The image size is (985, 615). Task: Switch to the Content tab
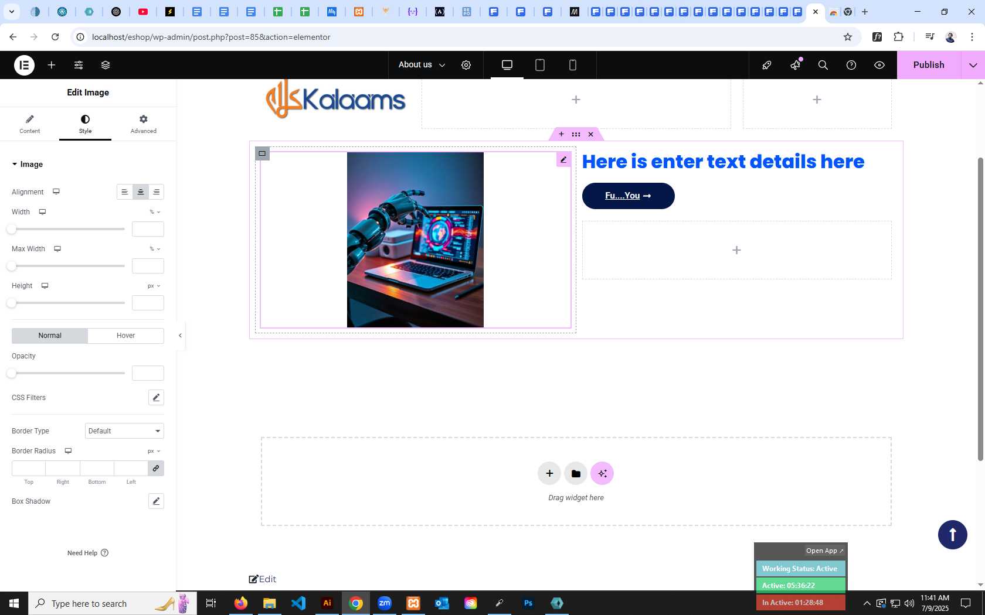pyautogui.click(x=29, y=124)
